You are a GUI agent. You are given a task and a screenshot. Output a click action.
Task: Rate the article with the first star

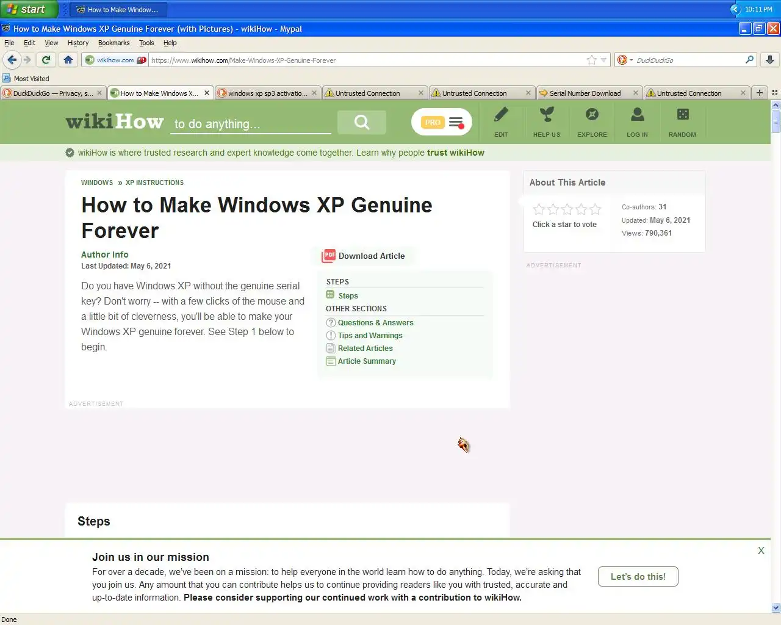point(539,209)
